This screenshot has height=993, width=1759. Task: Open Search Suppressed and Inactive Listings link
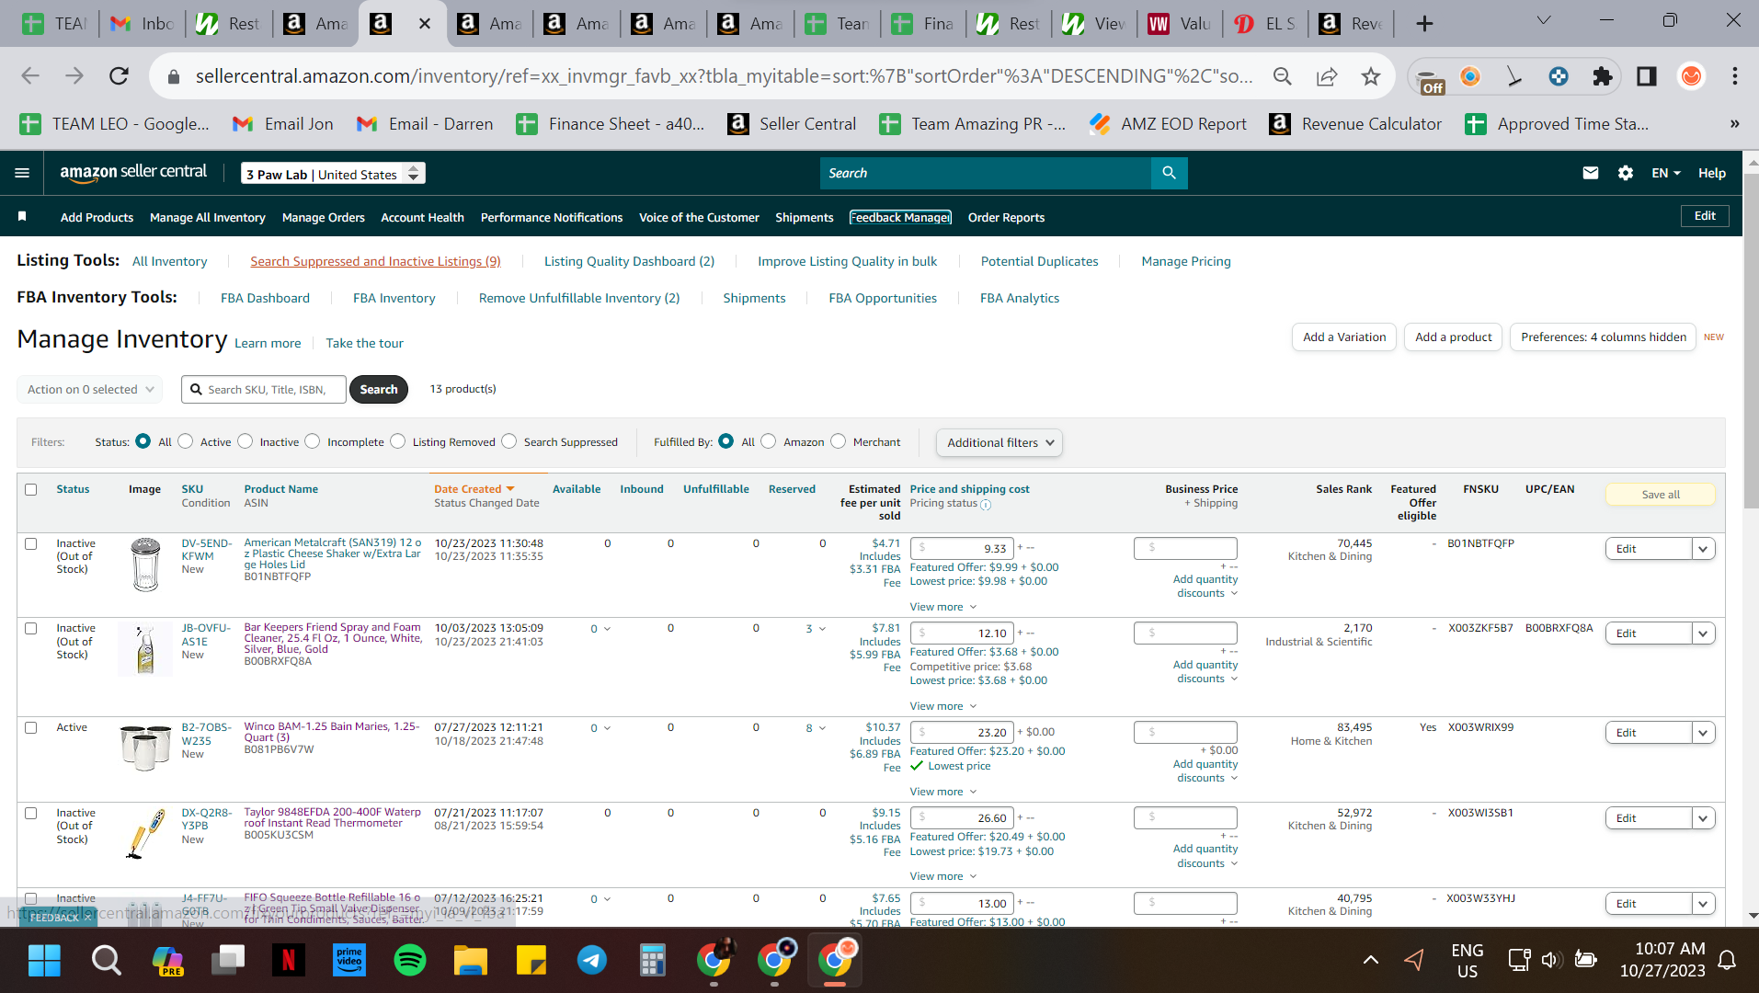coord(376,261)
